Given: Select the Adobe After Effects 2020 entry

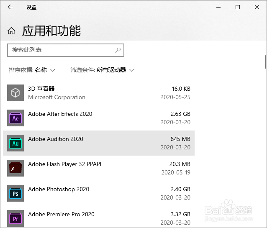Looking at the screenshot, I should click(99, 118).
